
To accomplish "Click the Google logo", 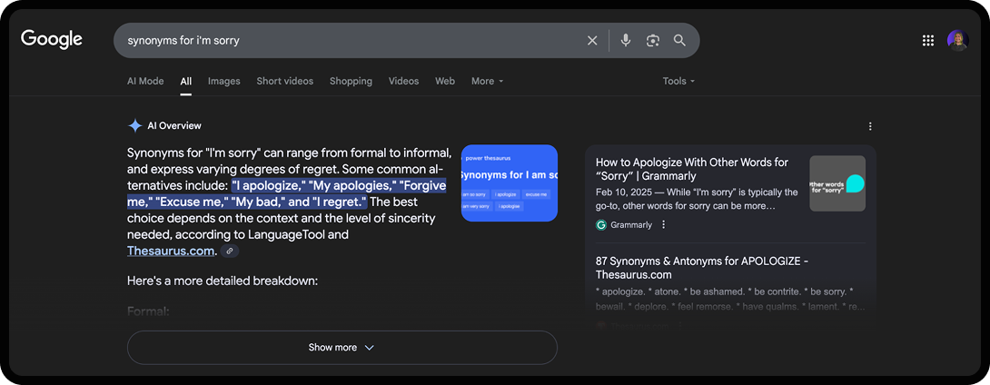I will click(x=52, y=39).
